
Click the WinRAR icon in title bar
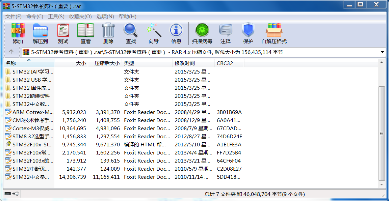(6, 5)
